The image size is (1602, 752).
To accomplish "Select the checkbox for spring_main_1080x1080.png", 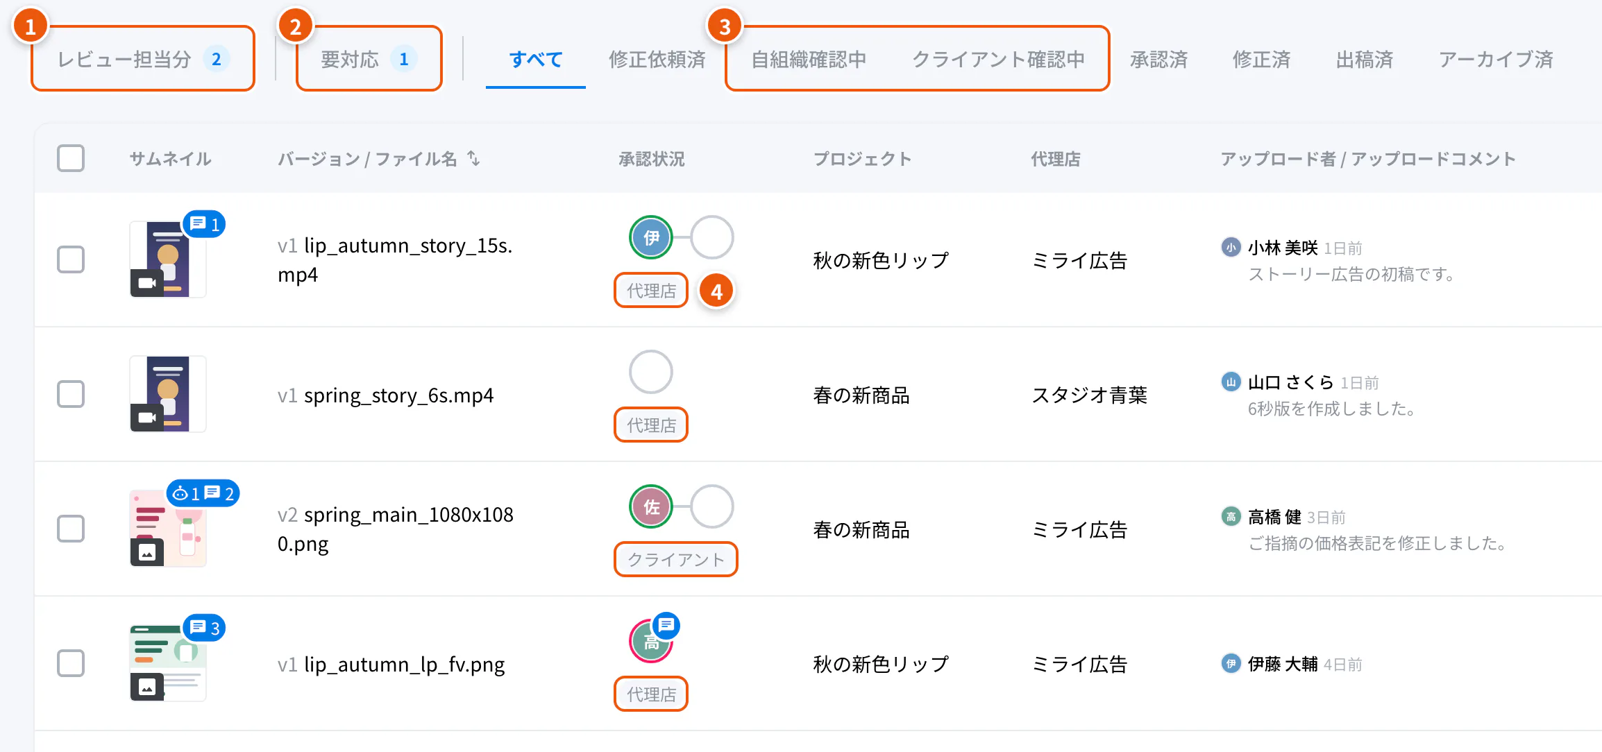I will click(71, 529).
